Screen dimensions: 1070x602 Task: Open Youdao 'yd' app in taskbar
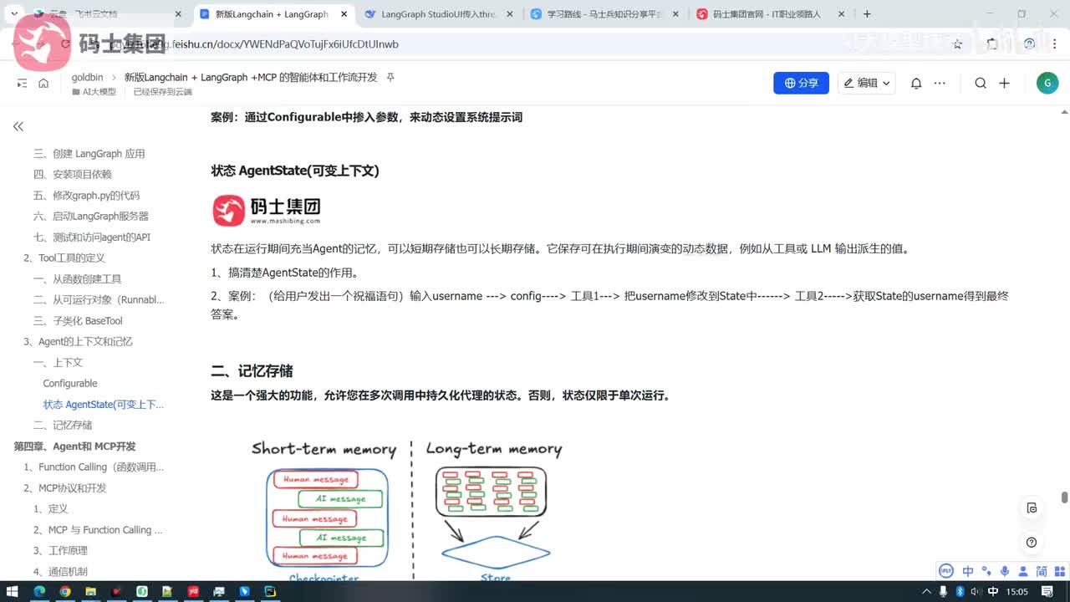click(x=193, y=591)
